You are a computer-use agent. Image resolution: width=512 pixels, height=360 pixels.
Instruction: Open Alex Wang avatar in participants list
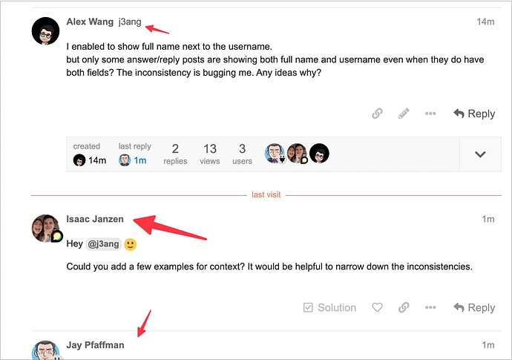click(x=319, y=153)
